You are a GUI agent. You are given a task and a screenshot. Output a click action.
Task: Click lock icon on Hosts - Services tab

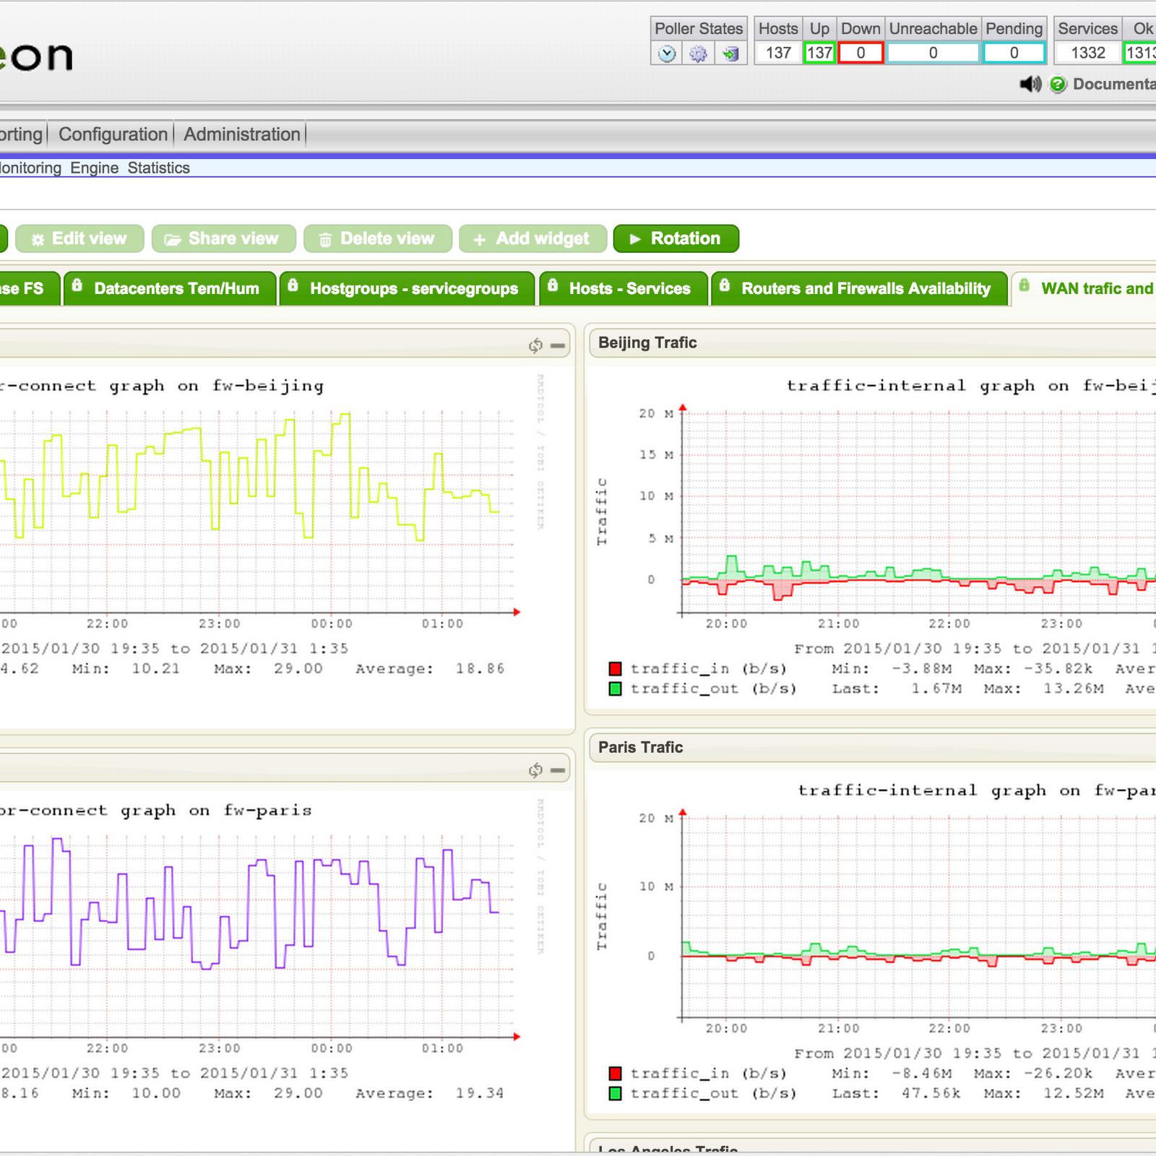click(x=552, y=285)
